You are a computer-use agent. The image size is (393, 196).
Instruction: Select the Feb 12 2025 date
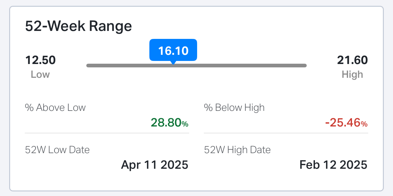[333, 165]
